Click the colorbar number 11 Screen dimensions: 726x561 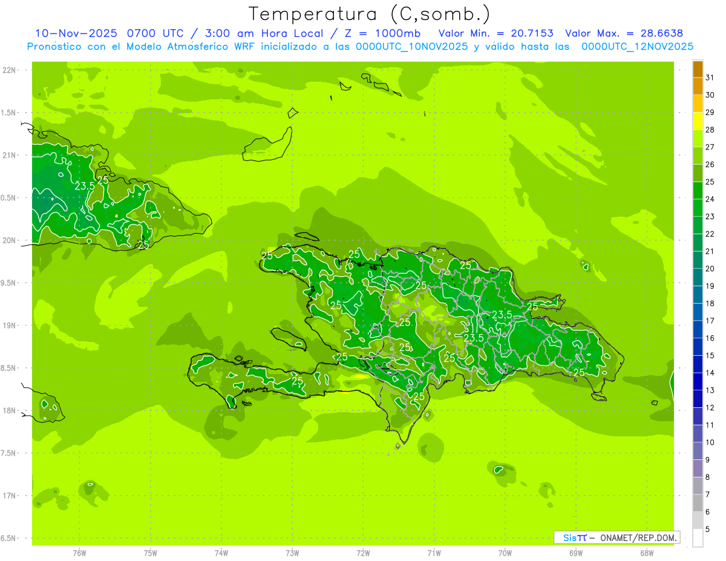coord(710,425)
